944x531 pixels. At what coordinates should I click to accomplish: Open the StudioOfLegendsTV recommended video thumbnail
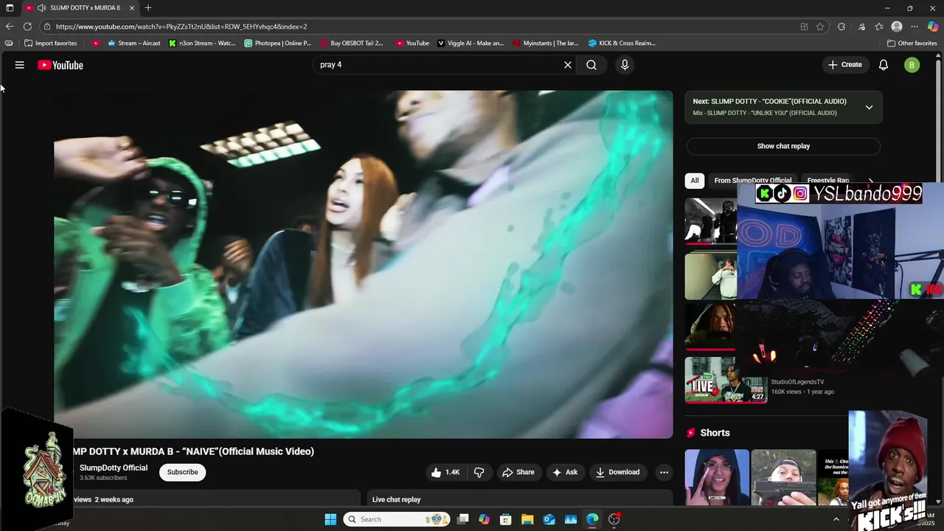pyautogui.click(x=726, y=380)
